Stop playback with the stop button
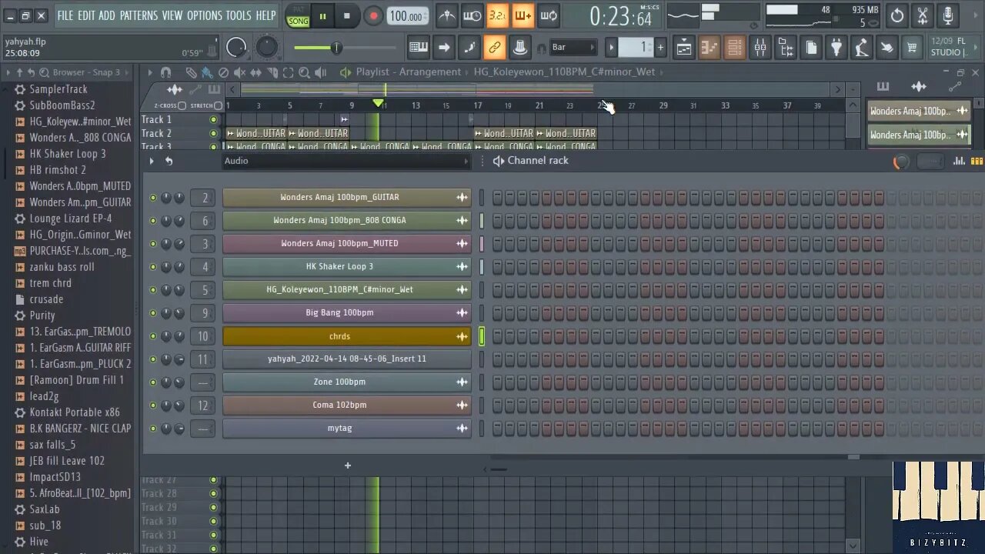The height and width of the screenshot is (554, 985). click(x=347, y=15)
